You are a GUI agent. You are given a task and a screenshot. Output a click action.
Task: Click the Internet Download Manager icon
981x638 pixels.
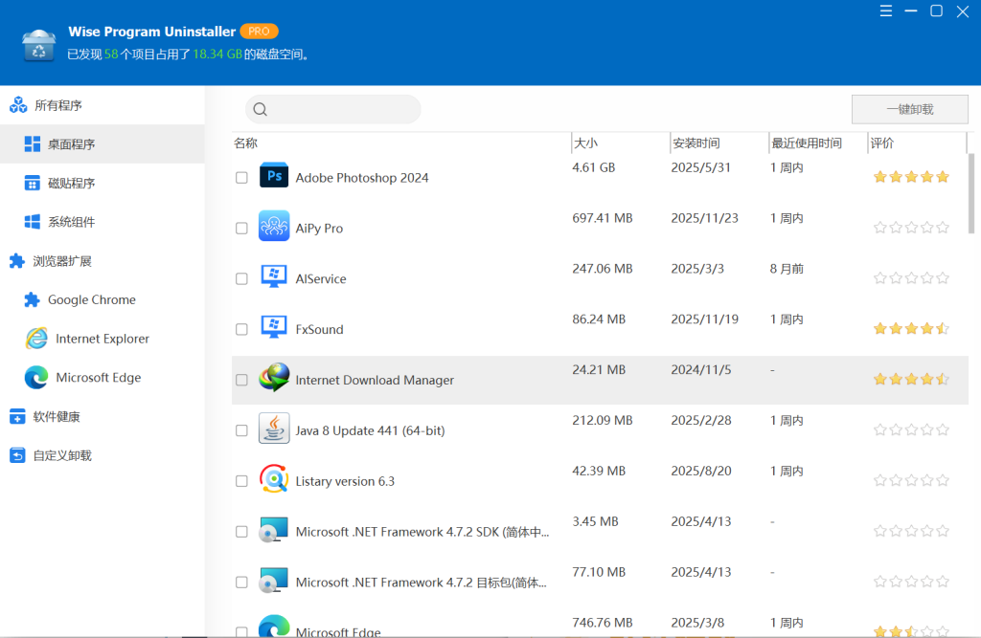(274, 380)
